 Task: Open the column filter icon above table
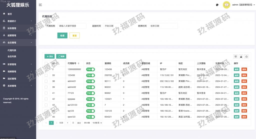click(x=235, y=56)
